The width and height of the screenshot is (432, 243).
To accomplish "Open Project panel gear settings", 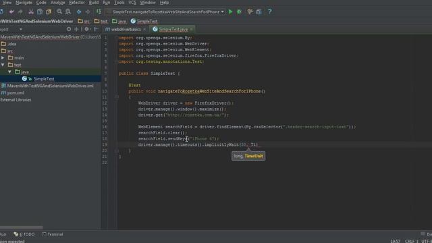I will coord(87,29).
